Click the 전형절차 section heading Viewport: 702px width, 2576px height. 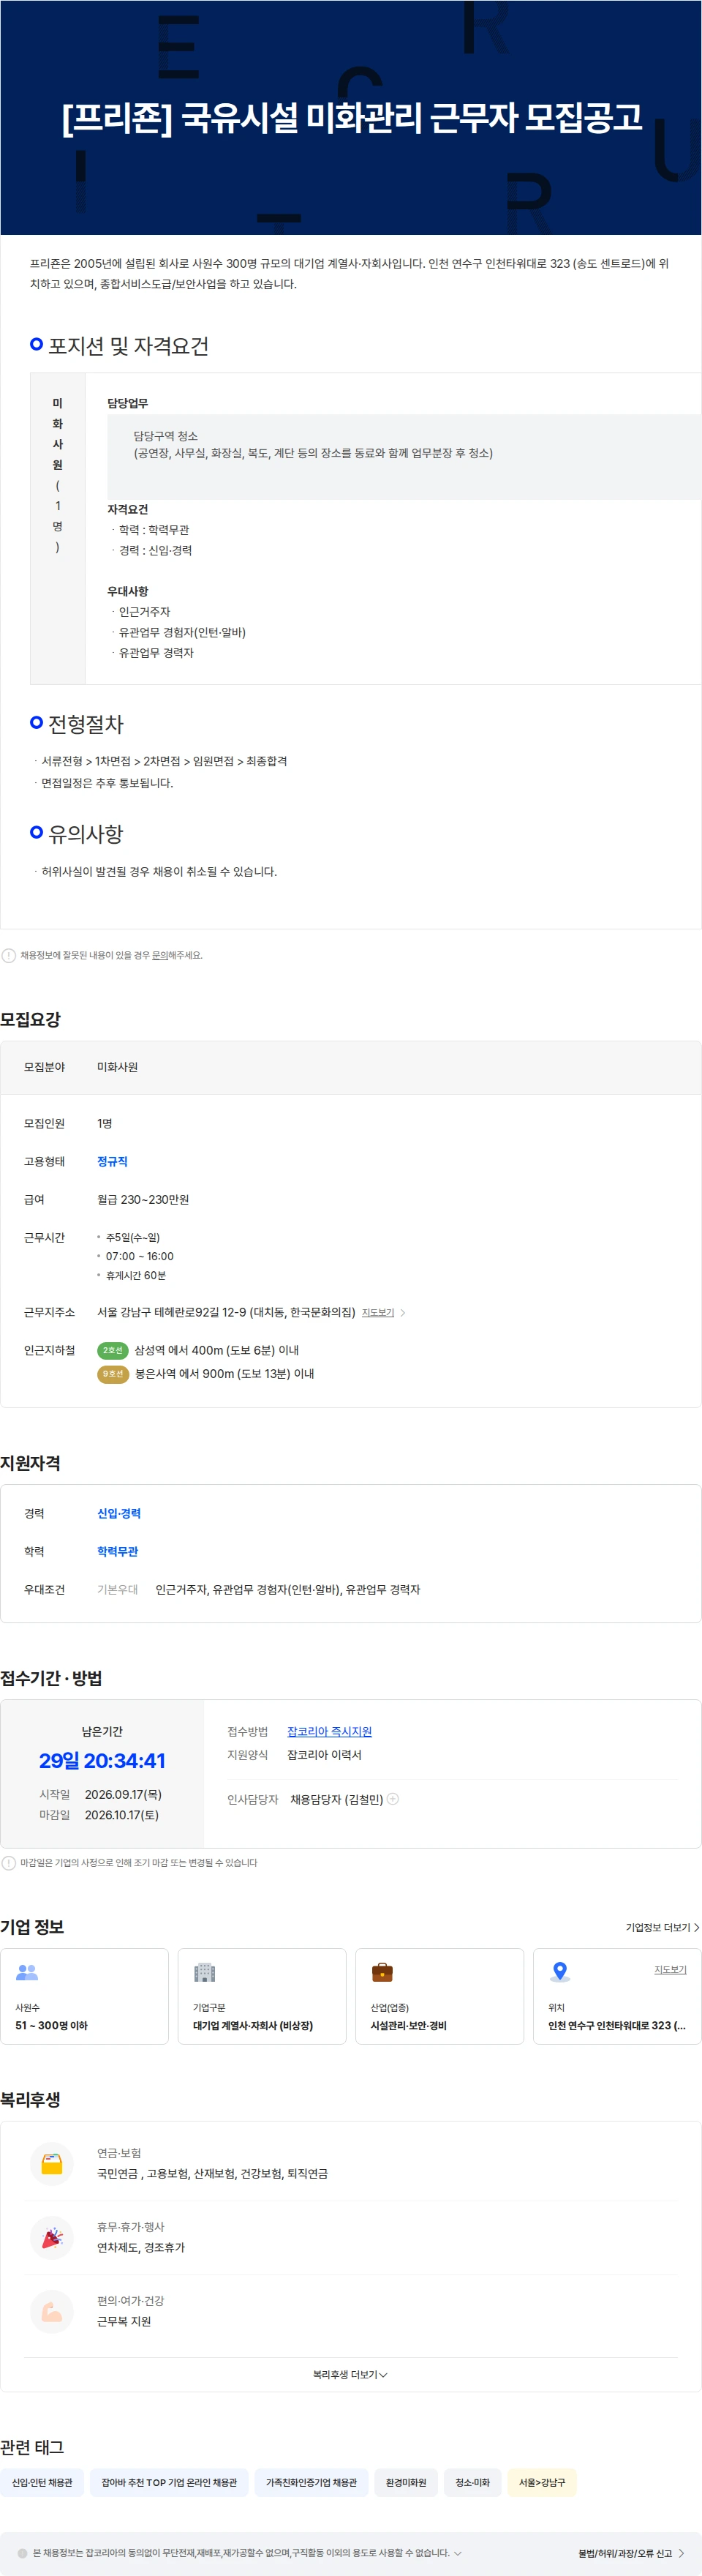[86, 723]
